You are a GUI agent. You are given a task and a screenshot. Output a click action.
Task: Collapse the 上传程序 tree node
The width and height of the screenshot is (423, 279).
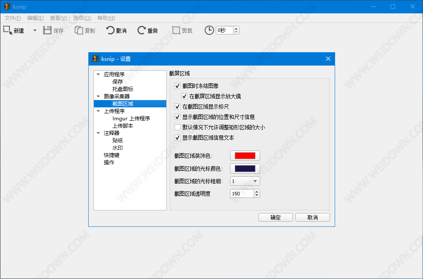pyautogui.click(x=98, y=111)
